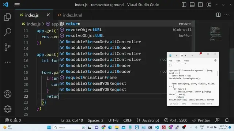Screen dimensions: 234x131
Task: Open View menu in Notepad window
Action: [186, 61]
